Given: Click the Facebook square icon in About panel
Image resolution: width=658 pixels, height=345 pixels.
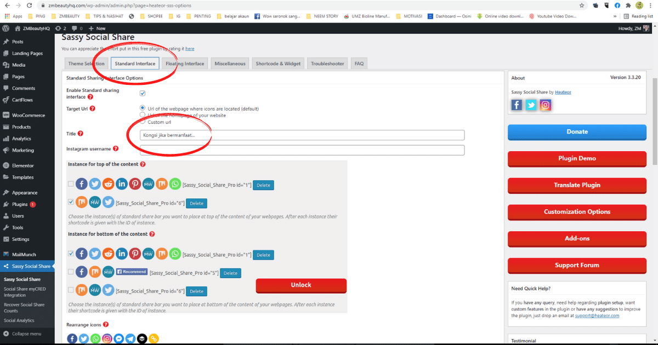Looking at the screenshot, I should (x=517, y=105).
